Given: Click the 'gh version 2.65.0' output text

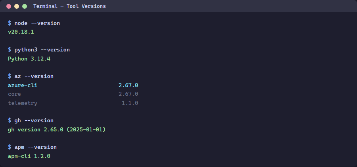Looking at the screenshot, I should point(35,129).
